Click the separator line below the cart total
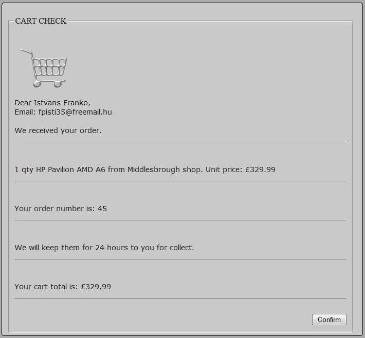 pos(180,298)
